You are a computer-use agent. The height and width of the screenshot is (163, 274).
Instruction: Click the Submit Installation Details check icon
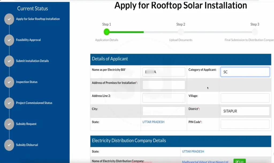9,61
